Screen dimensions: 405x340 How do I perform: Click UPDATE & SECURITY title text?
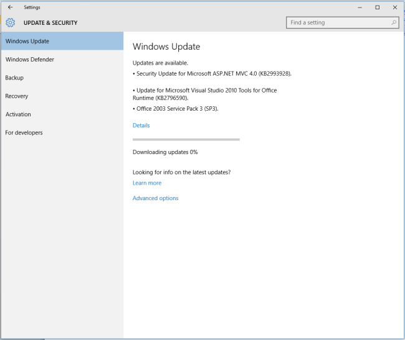50,23
